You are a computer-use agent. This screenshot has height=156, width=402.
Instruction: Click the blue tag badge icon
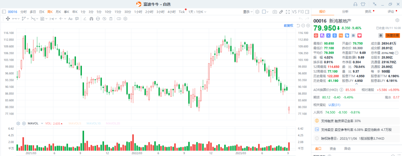pos(347,35)
